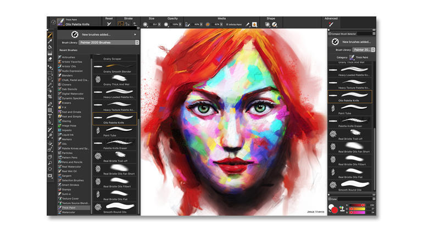Image resolution: width=423 pixels, height=237 pixels.
Task: Select the Rectangular Selection tool
Action: tap(50, 73)
